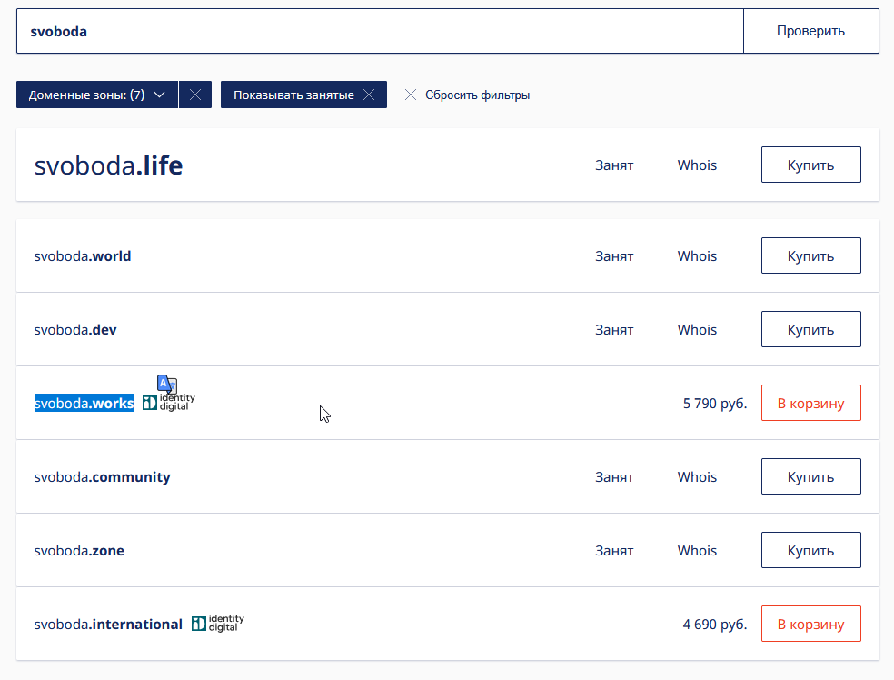This screenshot has height=680, width=894.
Task: Click the domain search input field
Action: pyautogui.click(x=380, y=31)
